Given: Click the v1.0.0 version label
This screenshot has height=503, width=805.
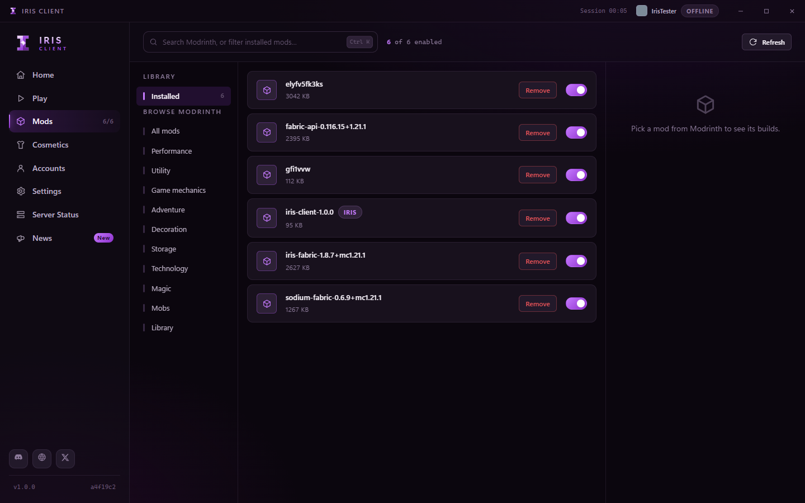Looking at the screenshot, I should 25,487.
